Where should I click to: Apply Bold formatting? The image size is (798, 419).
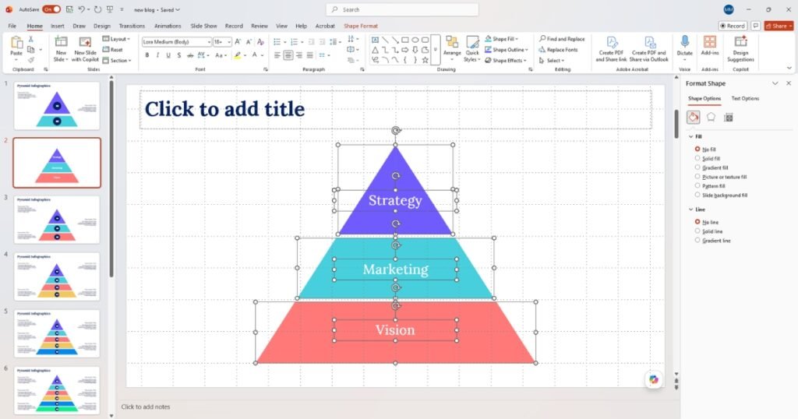click(x=147, y=55)
